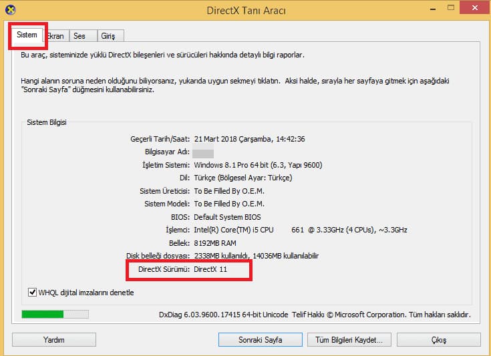Switch to the Sistem tab
Screen dimensions: 491x356
(x=27, y=36)
